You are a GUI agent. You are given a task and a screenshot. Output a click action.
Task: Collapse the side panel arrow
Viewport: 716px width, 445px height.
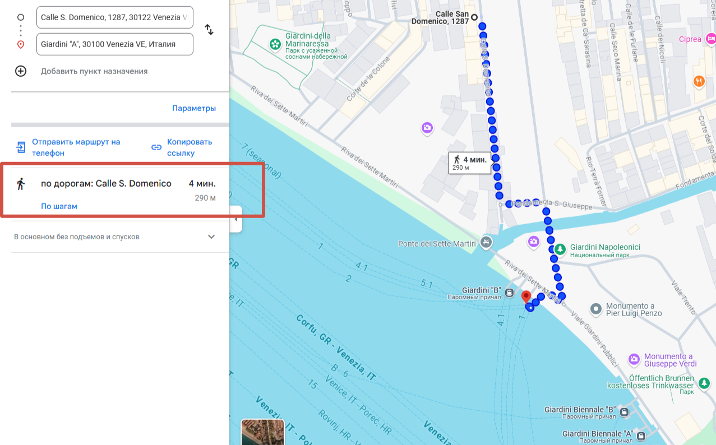point(236,219)
